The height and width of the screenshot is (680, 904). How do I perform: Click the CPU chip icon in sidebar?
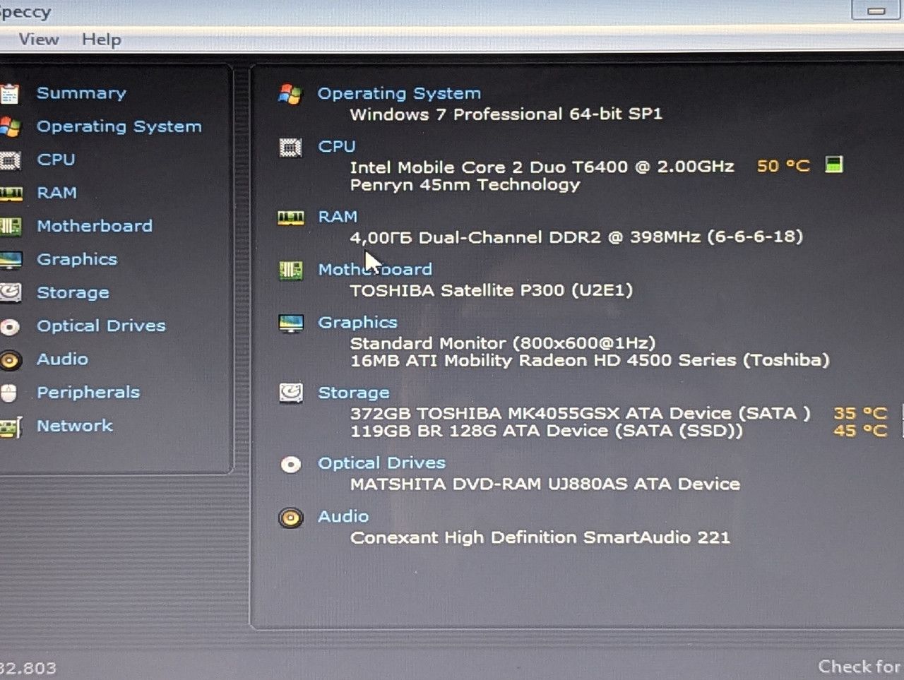[x=10, y=160]
